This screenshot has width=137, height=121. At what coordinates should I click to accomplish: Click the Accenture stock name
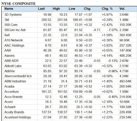[x=12, y=92]
